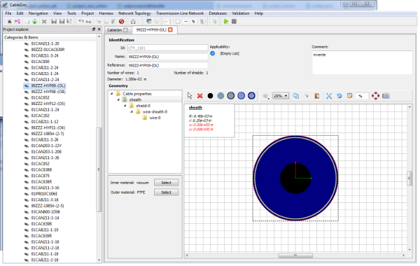Screen dimensions: 420x266
Task: Click the blue fit-to-view arrows icon
Action: coord(329,96)
